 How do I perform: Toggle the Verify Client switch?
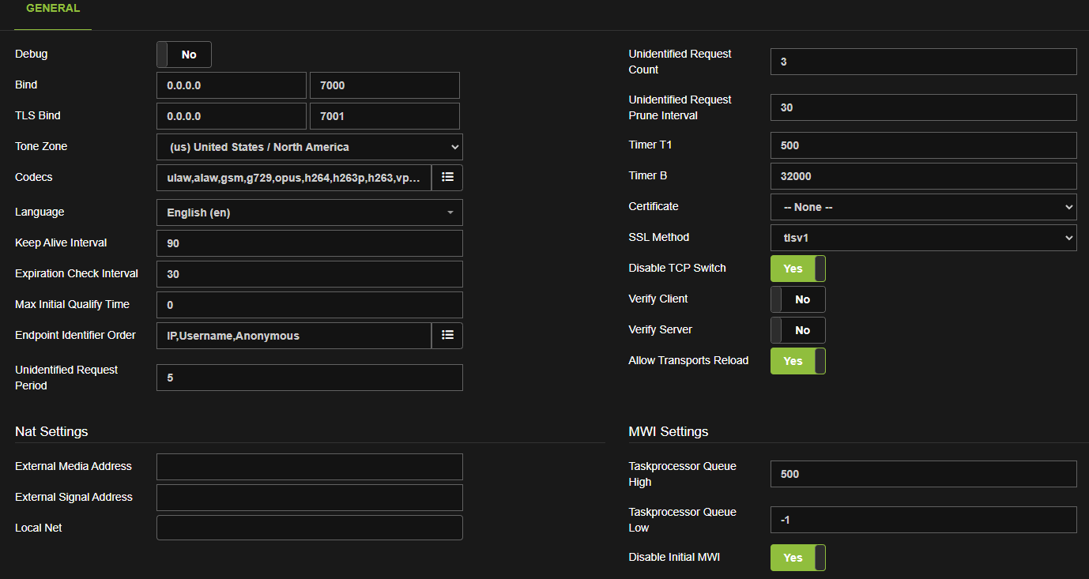(798, 299)
